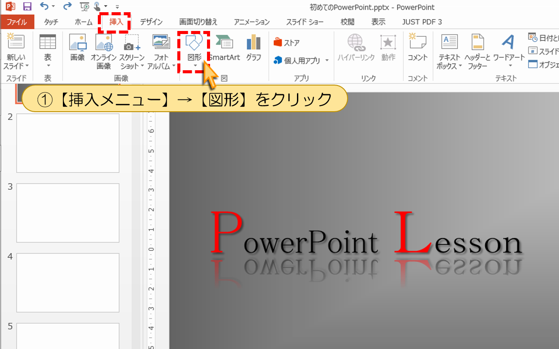Insert a 画像 from file
Image resolution: width=559 pixels, height=349 pixels.
point(77,47)
